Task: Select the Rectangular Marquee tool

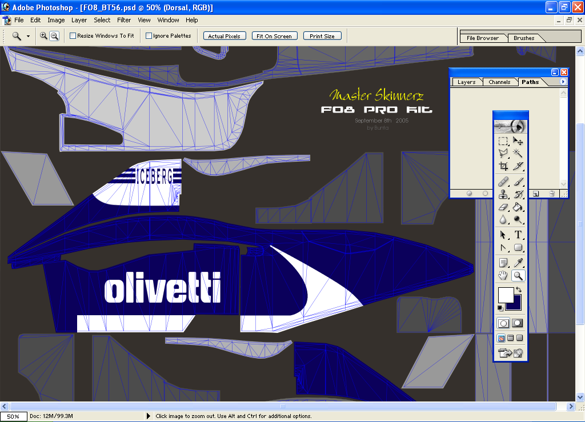Action: click(503, 141)
